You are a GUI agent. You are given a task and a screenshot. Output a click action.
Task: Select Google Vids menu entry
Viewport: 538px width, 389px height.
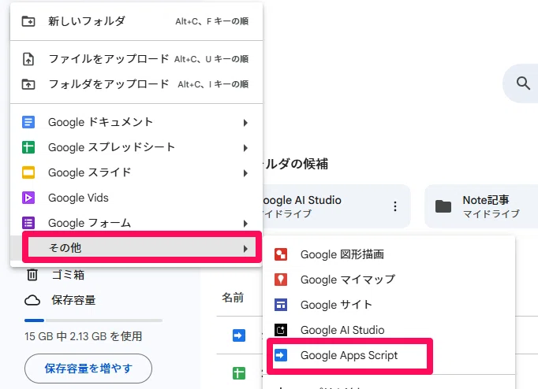coord(136,198)
